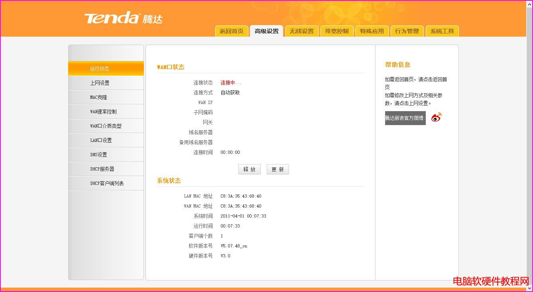The image size is (533, 292).
Task: Open 上网设置 in the sidebar
Action: (106, 83)
